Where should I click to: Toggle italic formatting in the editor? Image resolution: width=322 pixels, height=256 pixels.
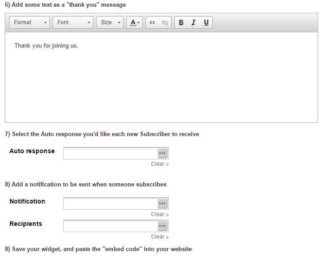coord(194,23)
